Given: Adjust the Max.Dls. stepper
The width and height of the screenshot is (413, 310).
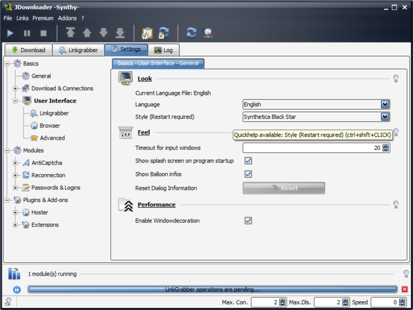Looking at the screenshot, I should tap(345, 302).
